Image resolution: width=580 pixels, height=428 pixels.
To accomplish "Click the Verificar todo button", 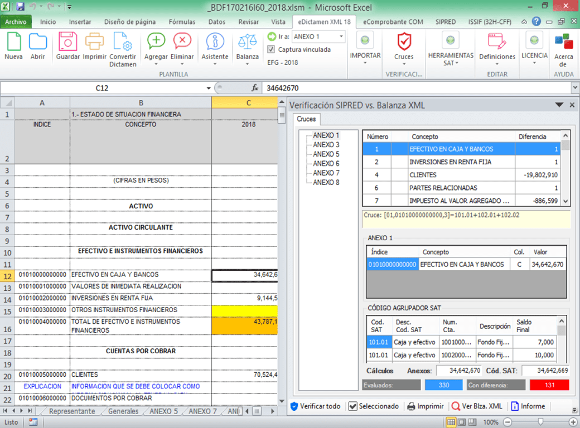I will point(316,406).
